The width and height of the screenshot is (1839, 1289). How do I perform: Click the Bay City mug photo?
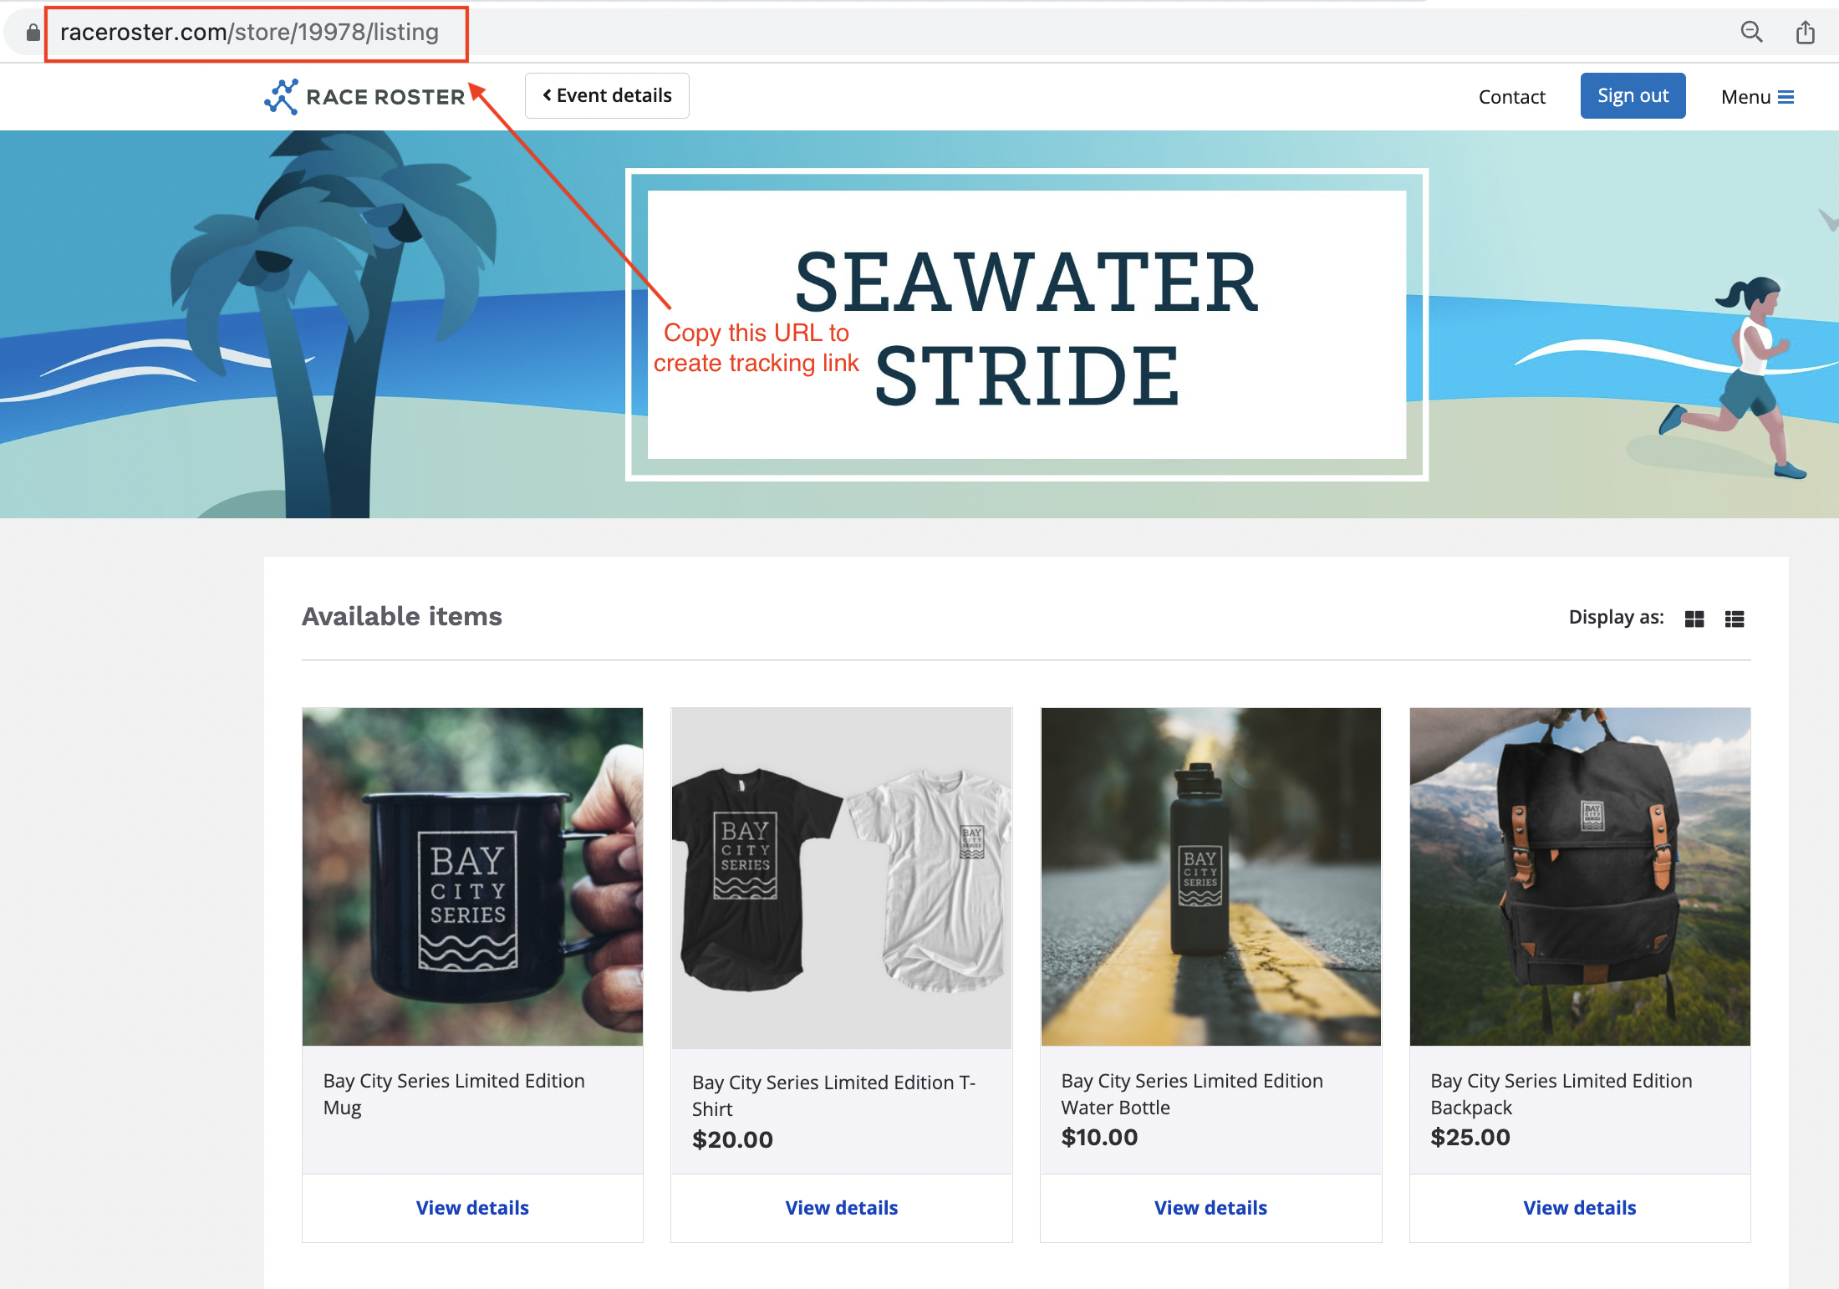pos(472,877)
